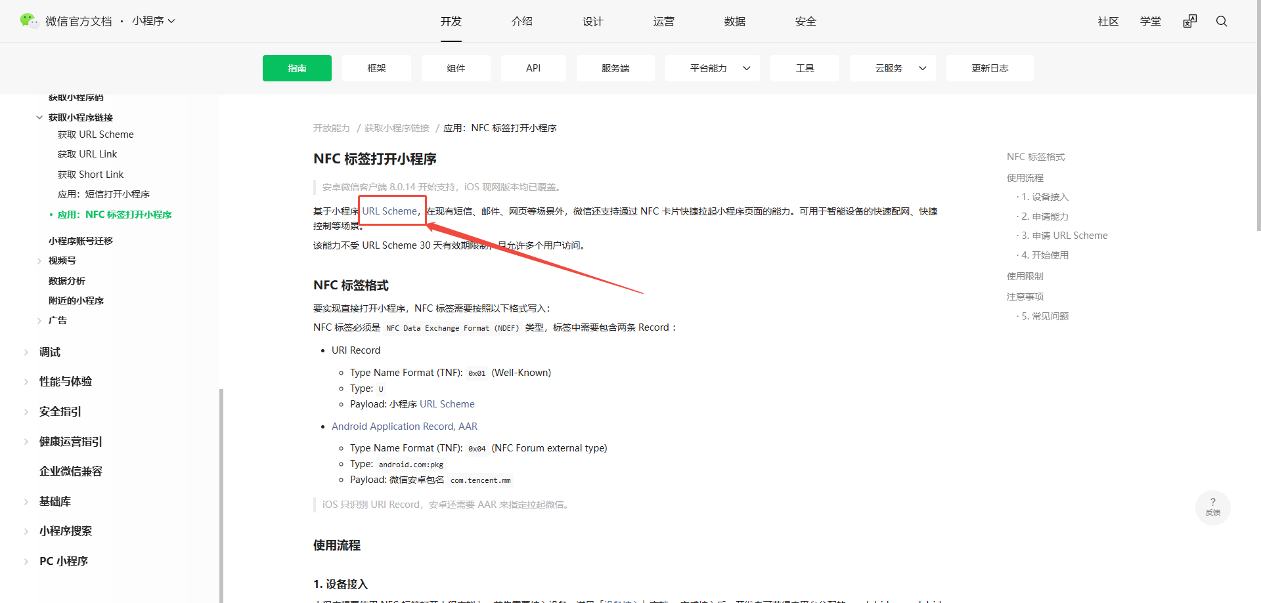
Task: Open the 学堂 link in header
Action: pos(1151,21)
